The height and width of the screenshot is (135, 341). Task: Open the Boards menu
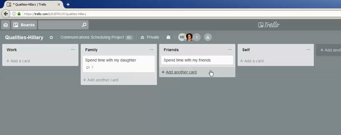(24, 25)
